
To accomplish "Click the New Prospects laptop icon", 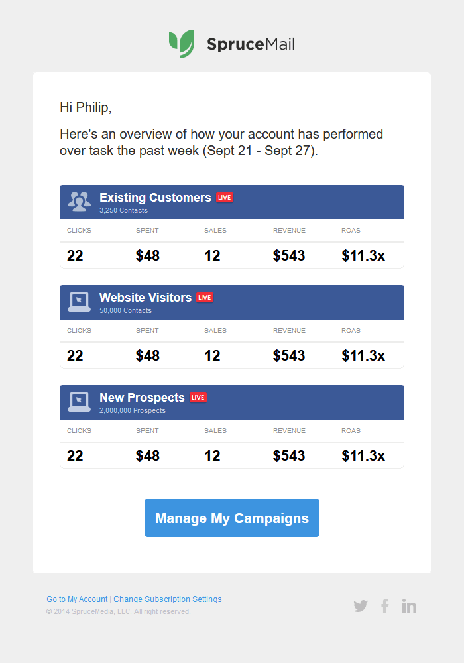I will [80, 402].
